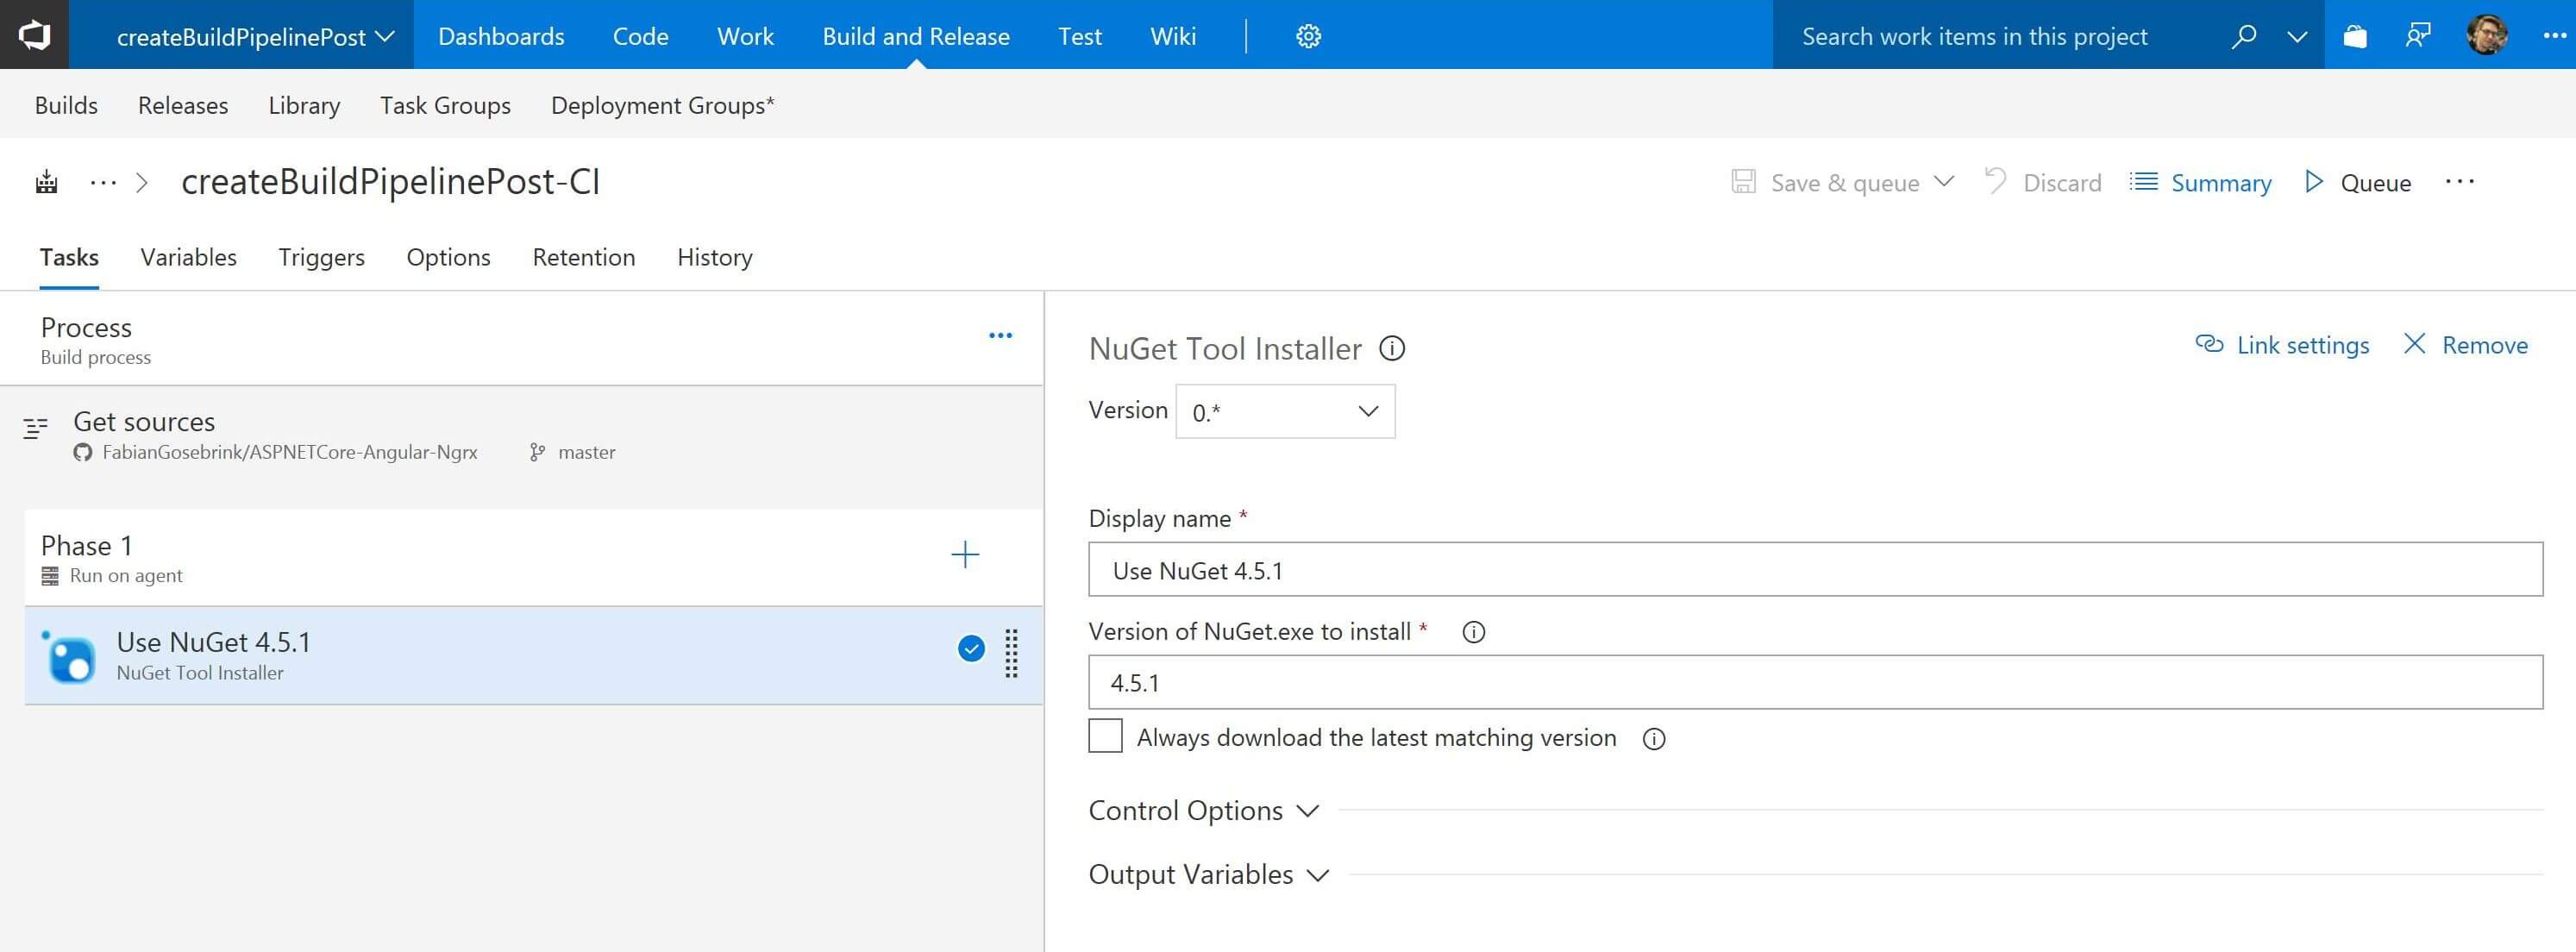Toggle the blue checkmark on Use NuGet task

coord(970,649)
